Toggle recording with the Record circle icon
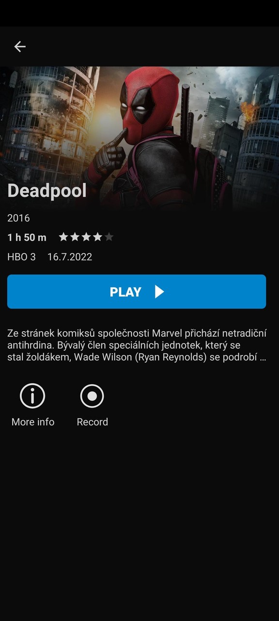The height and width of the screenshot is (621, 279). click(92, 396)
